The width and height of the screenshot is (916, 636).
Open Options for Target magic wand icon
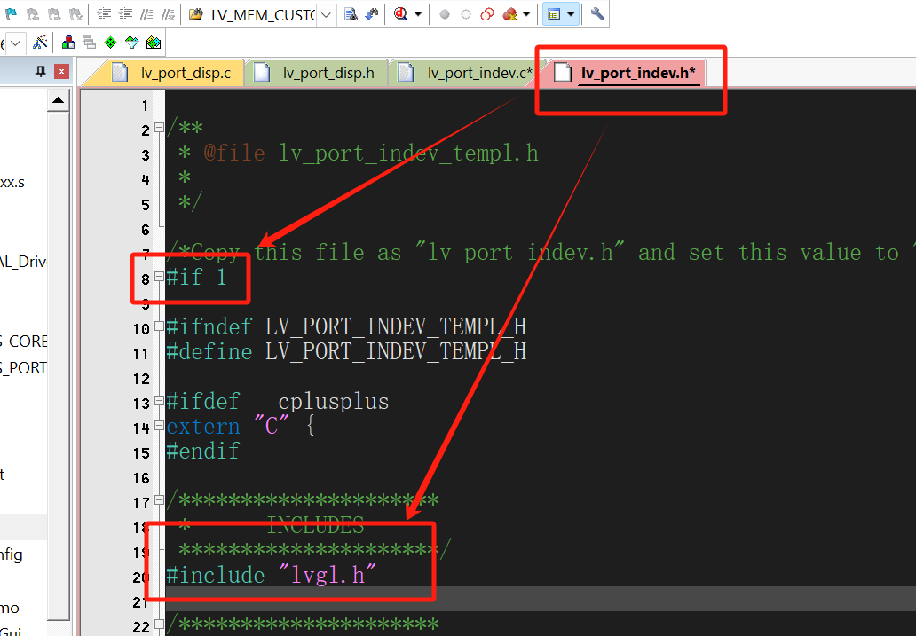(x=40, y=43)
